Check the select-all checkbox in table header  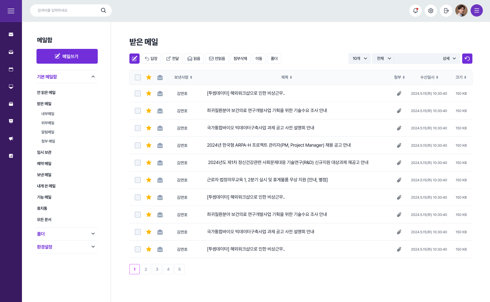[138, 77]
